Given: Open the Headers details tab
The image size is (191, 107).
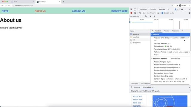Looking at the screenshot, I should click(158, 31).
